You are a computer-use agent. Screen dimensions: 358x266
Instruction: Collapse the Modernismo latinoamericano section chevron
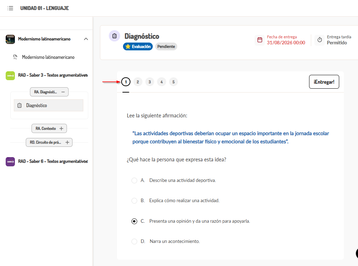pos(86,39)
